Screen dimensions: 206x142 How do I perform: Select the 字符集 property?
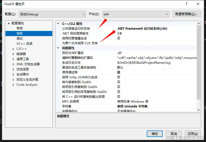67,106
